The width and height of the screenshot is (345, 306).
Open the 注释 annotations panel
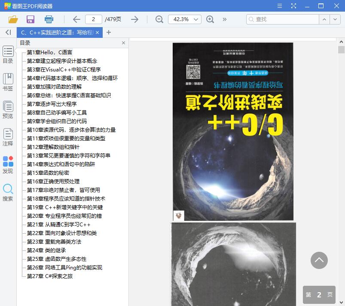[8, 137]
